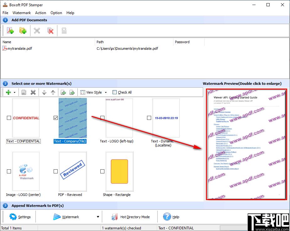Select the dynamic date-time watermark thumbnail
This screenshot has height=231, width=290.
pyautogui.click(x=166, y=118)
